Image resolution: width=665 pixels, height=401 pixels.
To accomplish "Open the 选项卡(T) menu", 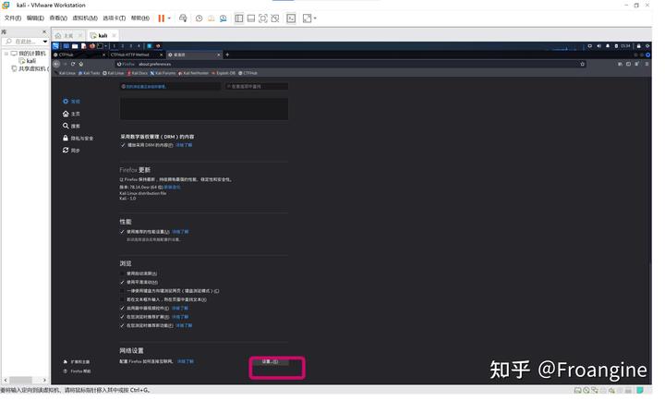I will coord(115,18).
